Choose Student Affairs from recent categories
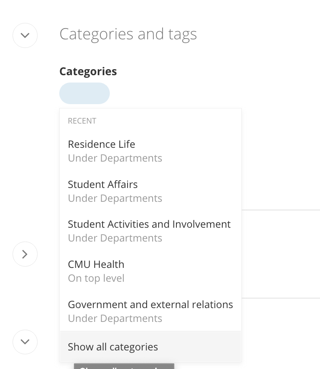Viewport: 320px width, 369px height. click(103, 184)
